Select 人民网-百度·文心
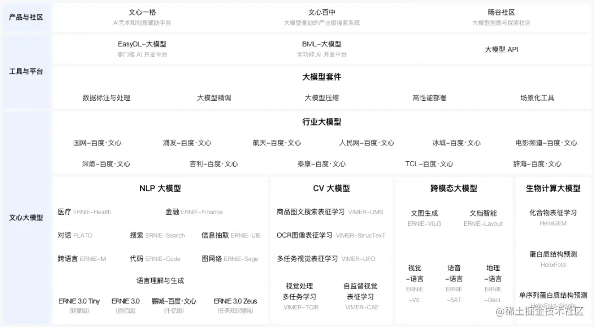The image size is (594, 327). point(367,143)
